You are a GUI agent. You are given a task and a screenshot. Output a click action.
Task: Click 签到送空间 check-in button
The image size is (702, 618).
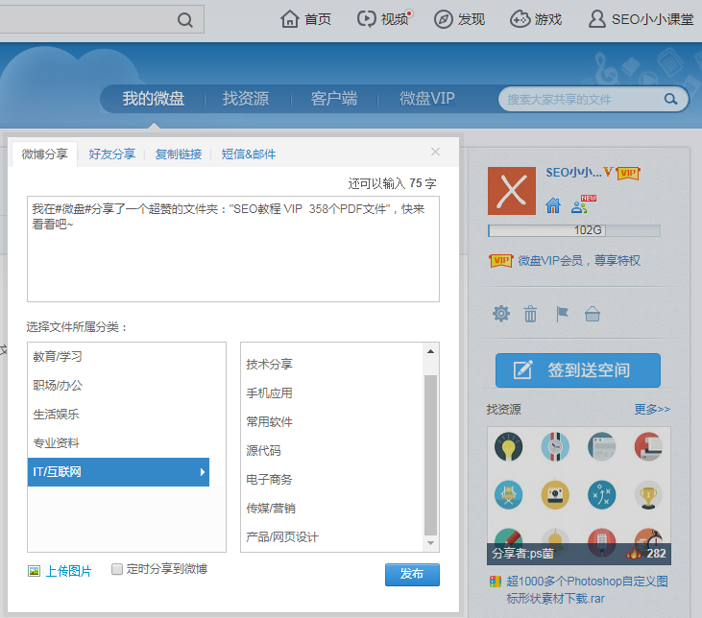coord(577,370)
